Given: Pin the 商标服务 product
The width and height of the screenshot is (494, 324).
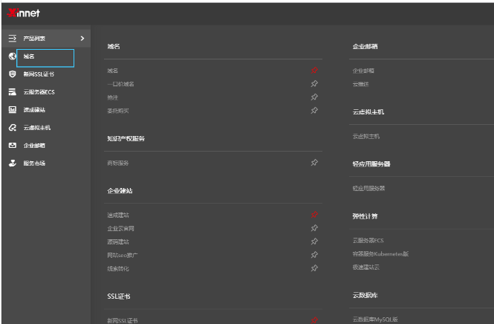Looking at the screenshot, I should point(314,163).
